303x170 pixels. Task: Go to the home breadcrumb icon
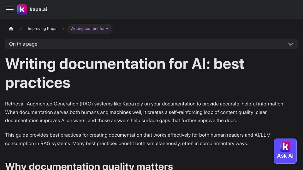(11, 29)
